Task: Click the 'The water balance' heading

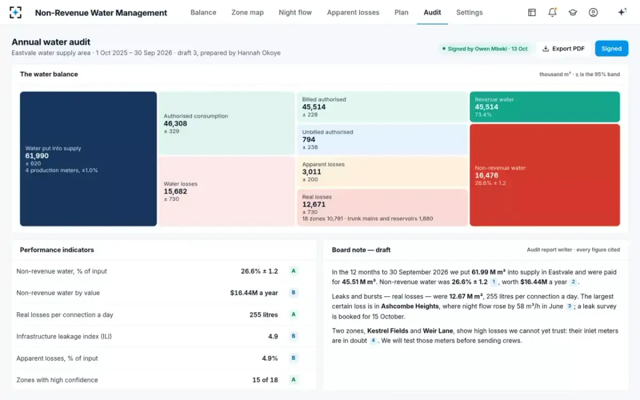Action: [x=49, y=74]
